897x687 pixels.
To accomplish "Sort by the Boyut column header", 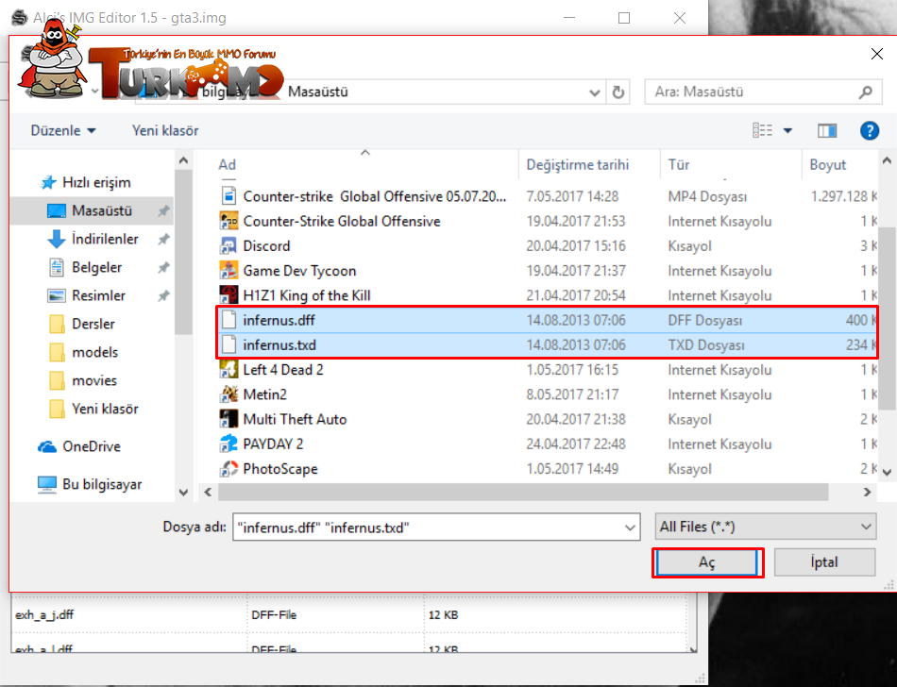I will [828, 164].
